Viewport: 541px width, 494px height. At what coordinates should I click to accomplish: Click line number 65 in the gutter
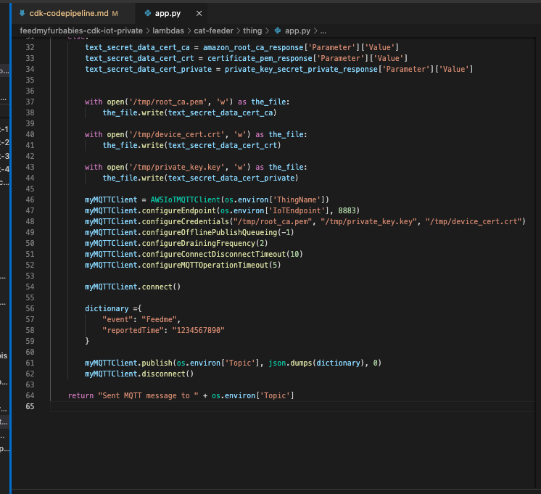coord(30,406)
